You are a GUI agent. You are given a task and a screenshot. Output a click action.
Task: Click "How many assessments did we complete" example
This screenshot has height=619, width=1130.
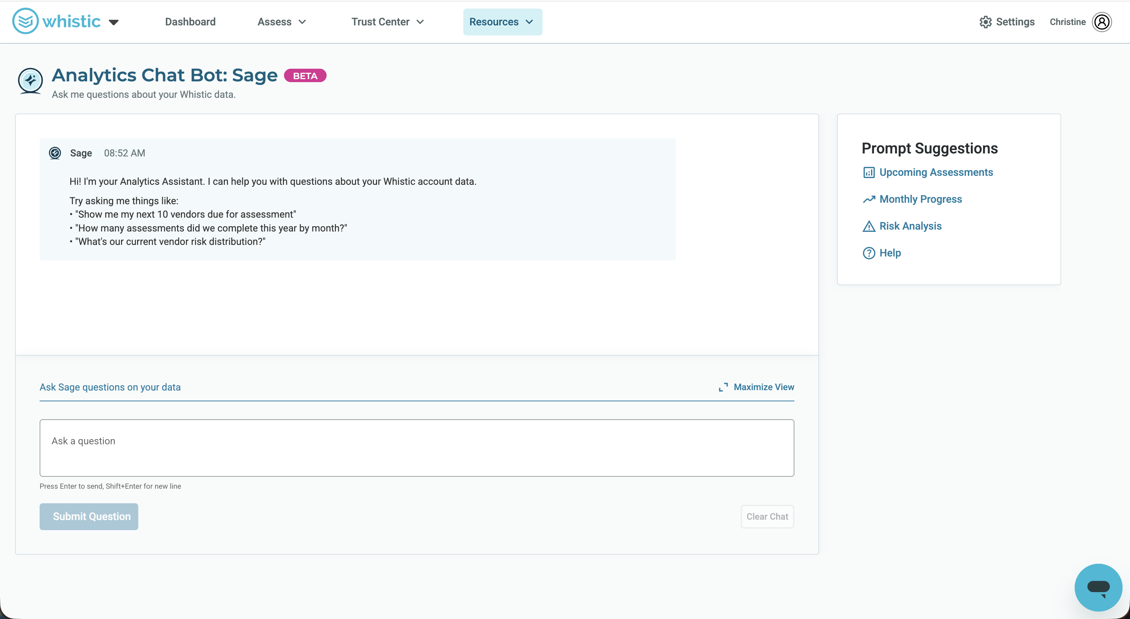pyautogui.click(x=211, y=228)
